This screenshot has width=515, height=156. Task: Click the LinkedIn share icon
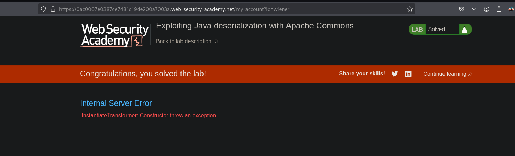408,74
